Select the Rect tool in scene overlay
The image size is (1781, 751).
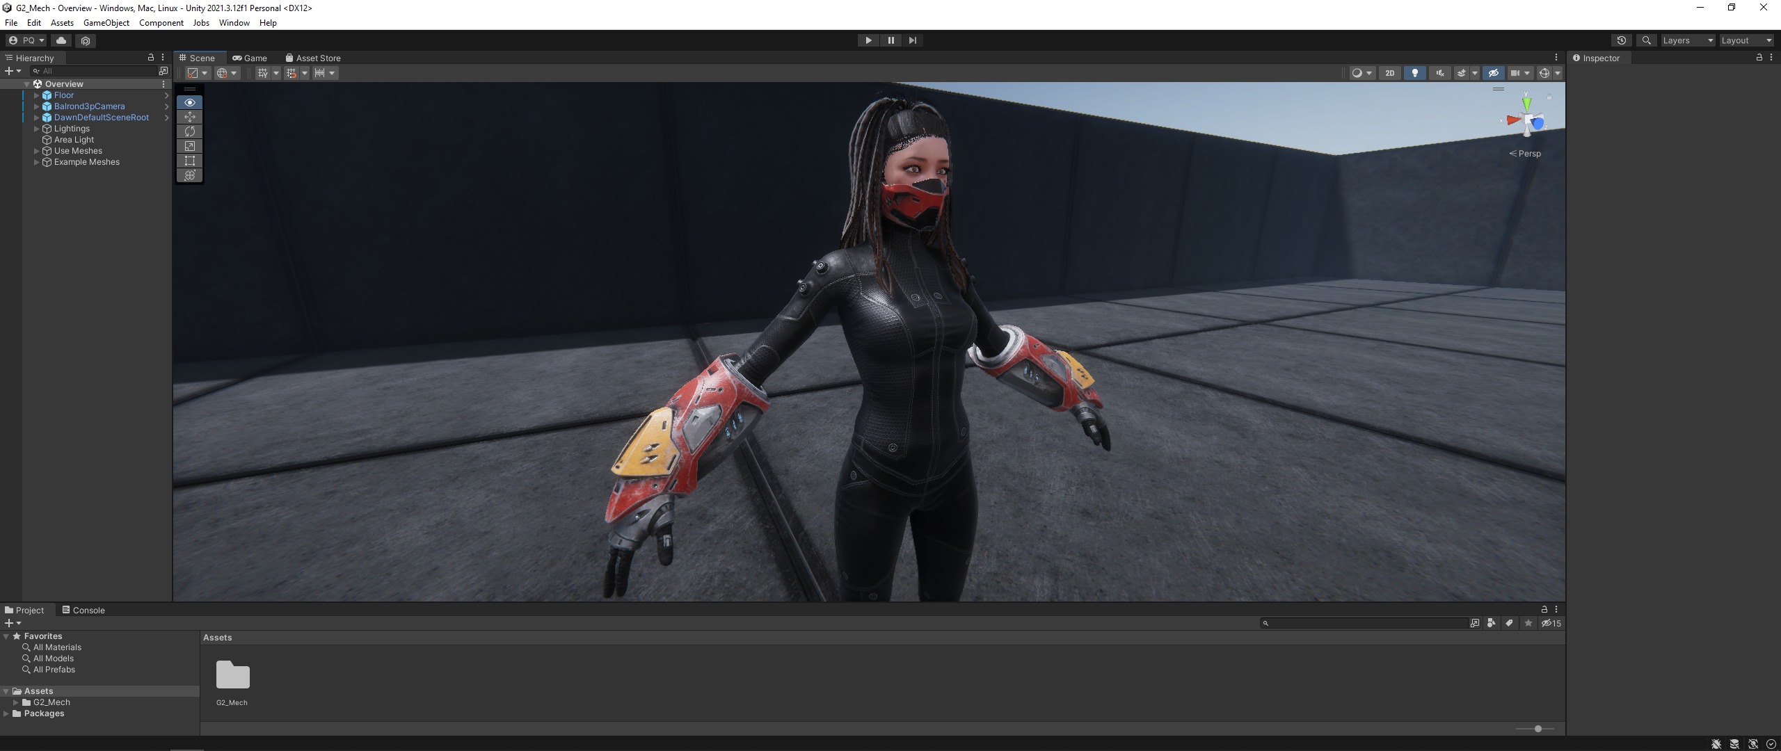pyautogui.click(x=190, y=161)
